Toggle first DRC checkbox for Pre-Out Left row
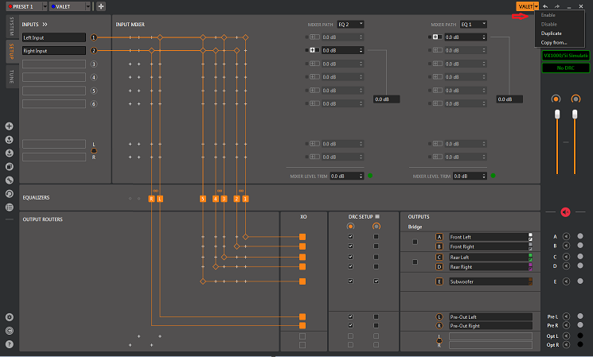 [x=350, y=316]
